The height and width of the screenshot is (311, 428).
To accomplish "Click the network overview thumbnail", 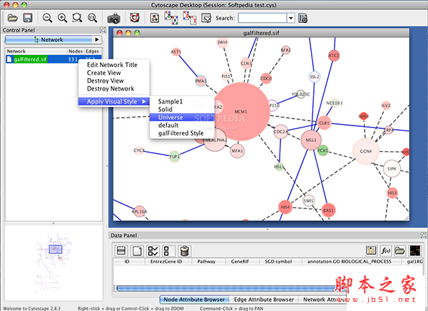I will pos(53,263).
